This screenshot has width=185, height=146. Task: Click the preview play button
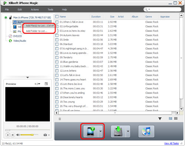8,135
